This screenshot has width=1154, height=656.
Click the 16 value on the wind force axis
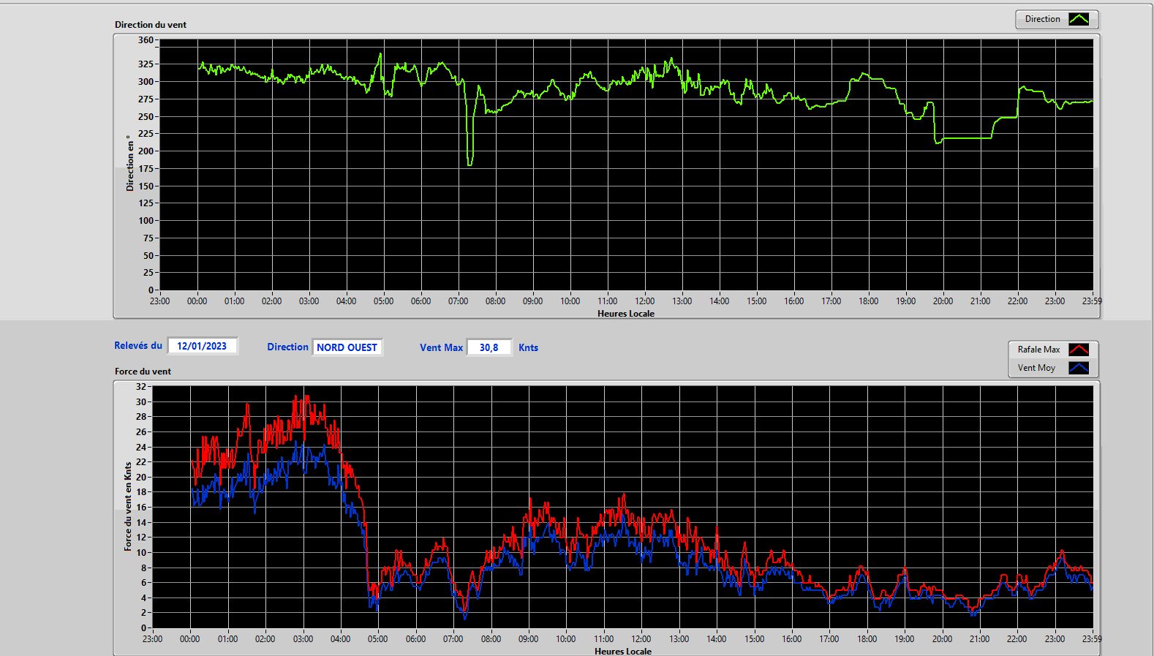coord(141,507)
